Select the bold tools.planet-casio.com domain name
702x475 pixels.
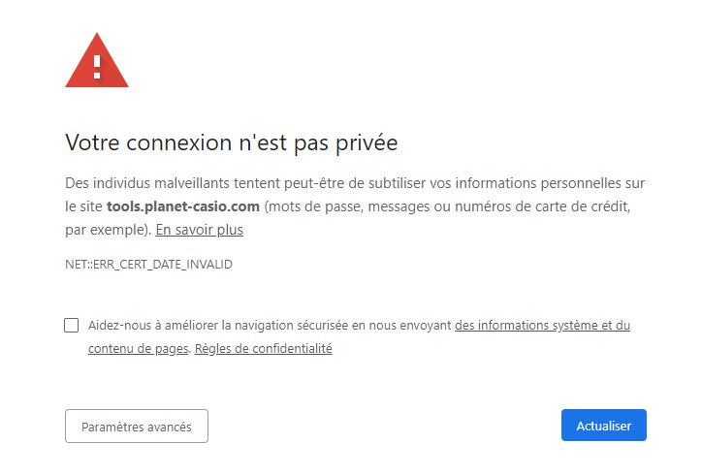(x=183, y=206)
